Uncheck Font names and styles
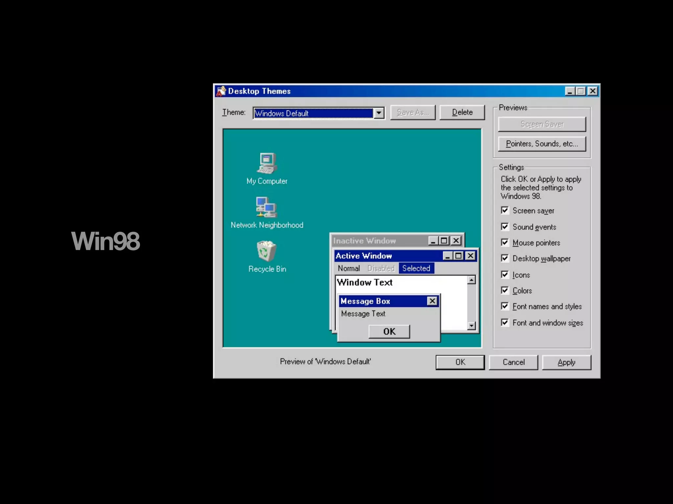 tap(505, 306)
